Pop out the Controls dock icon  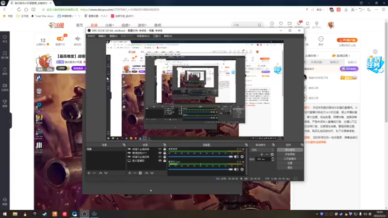[x=302, y=145]
